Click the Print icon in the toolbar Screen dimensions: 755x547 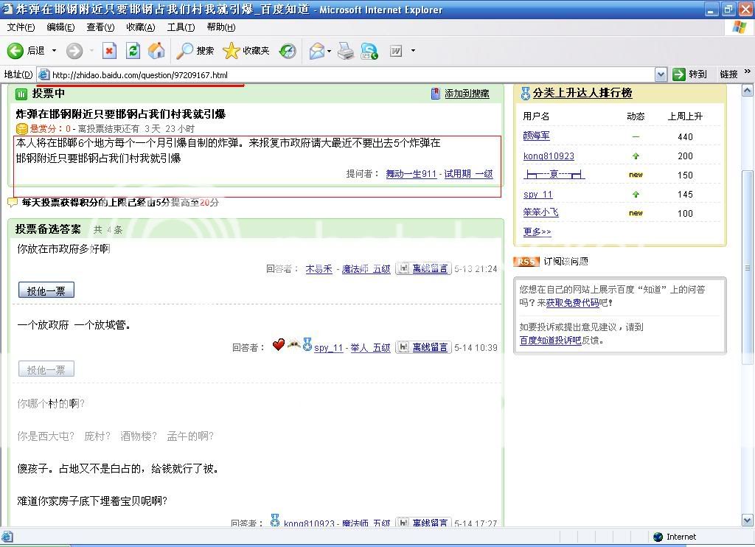tap(345, 51)
